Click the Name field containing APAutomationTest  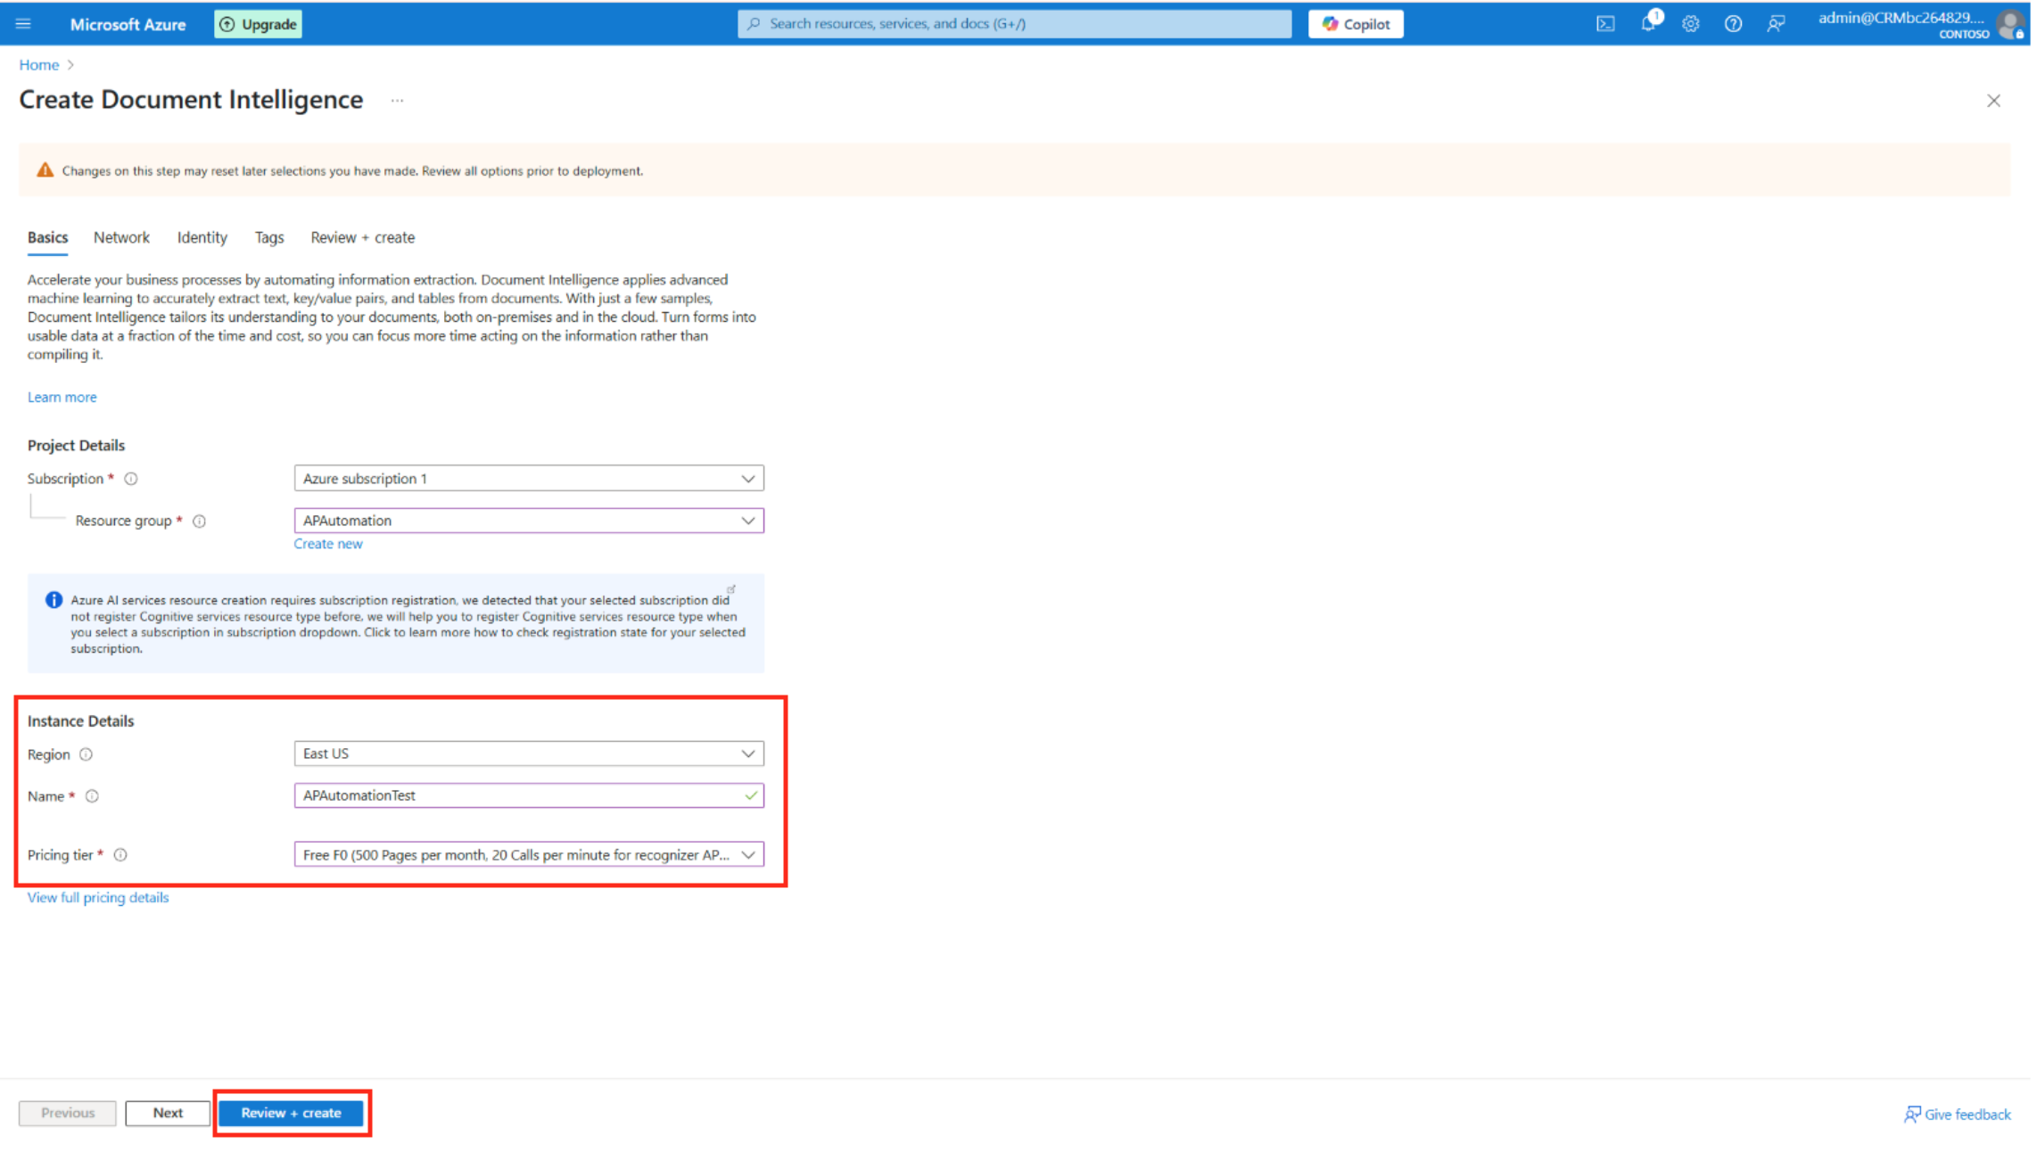(x=517, y=795)
